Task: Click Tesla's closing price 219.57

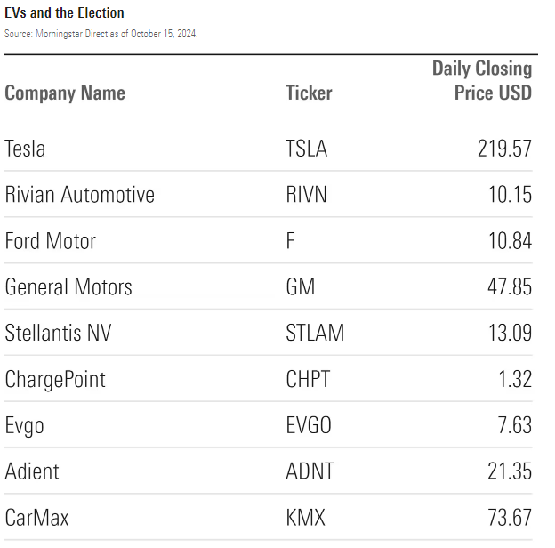Action: 504,149
